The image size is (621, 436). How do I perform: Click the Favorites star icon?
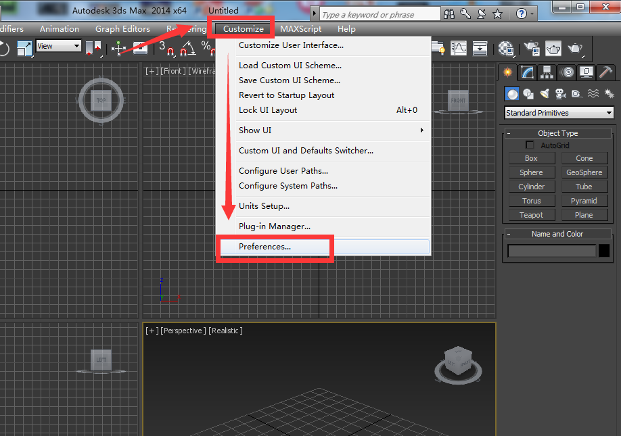point(497,14)
